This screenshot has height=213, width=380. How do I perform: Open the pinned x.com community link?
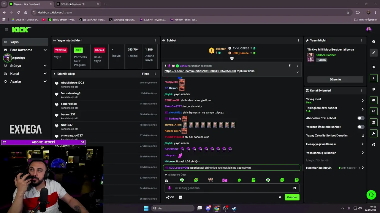pyautogui.click(x=200, y=71)
